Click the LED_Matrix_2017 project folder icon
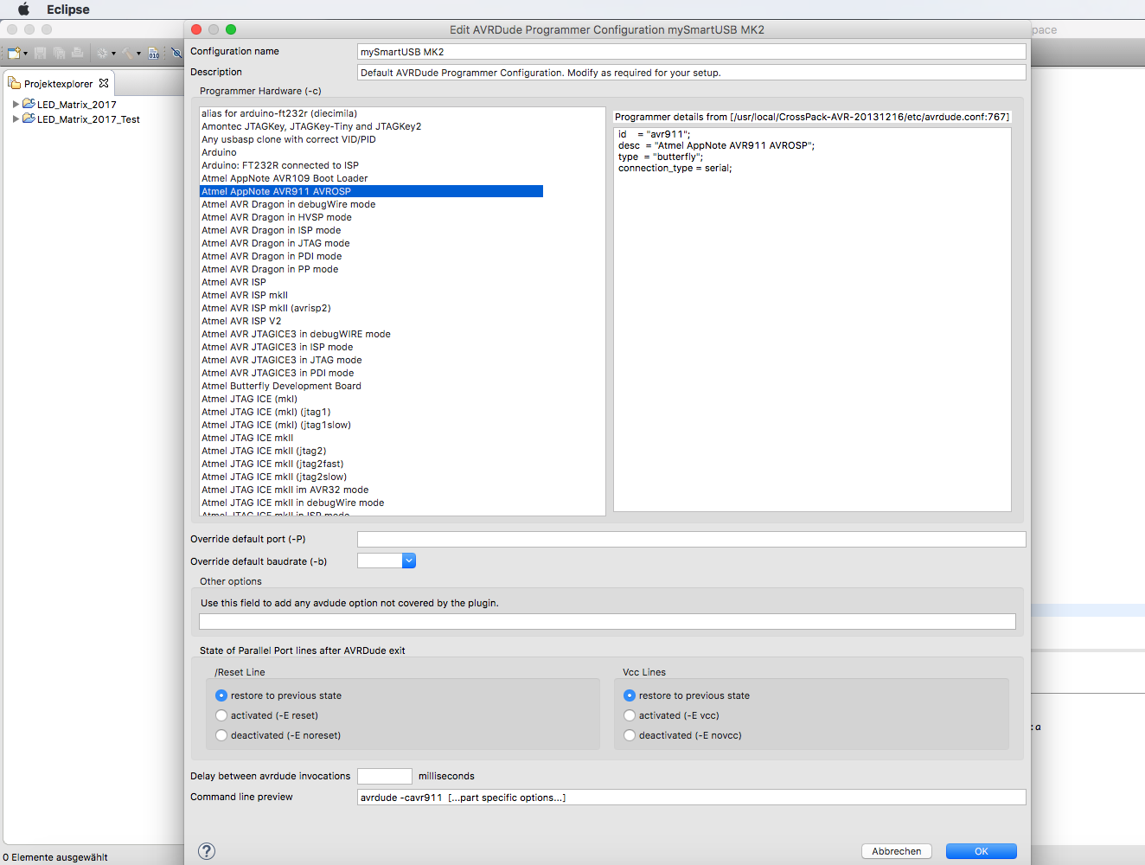Image resolution: width=1145 pixels, height=865 pixels. coord(29,104)
